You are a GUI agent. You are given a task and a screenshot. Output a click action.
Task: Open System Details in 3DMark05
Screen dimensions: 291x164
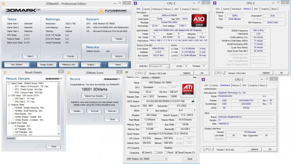tap(119, 39)
